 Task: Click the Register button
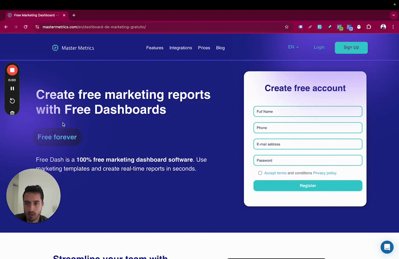[307, 185]
